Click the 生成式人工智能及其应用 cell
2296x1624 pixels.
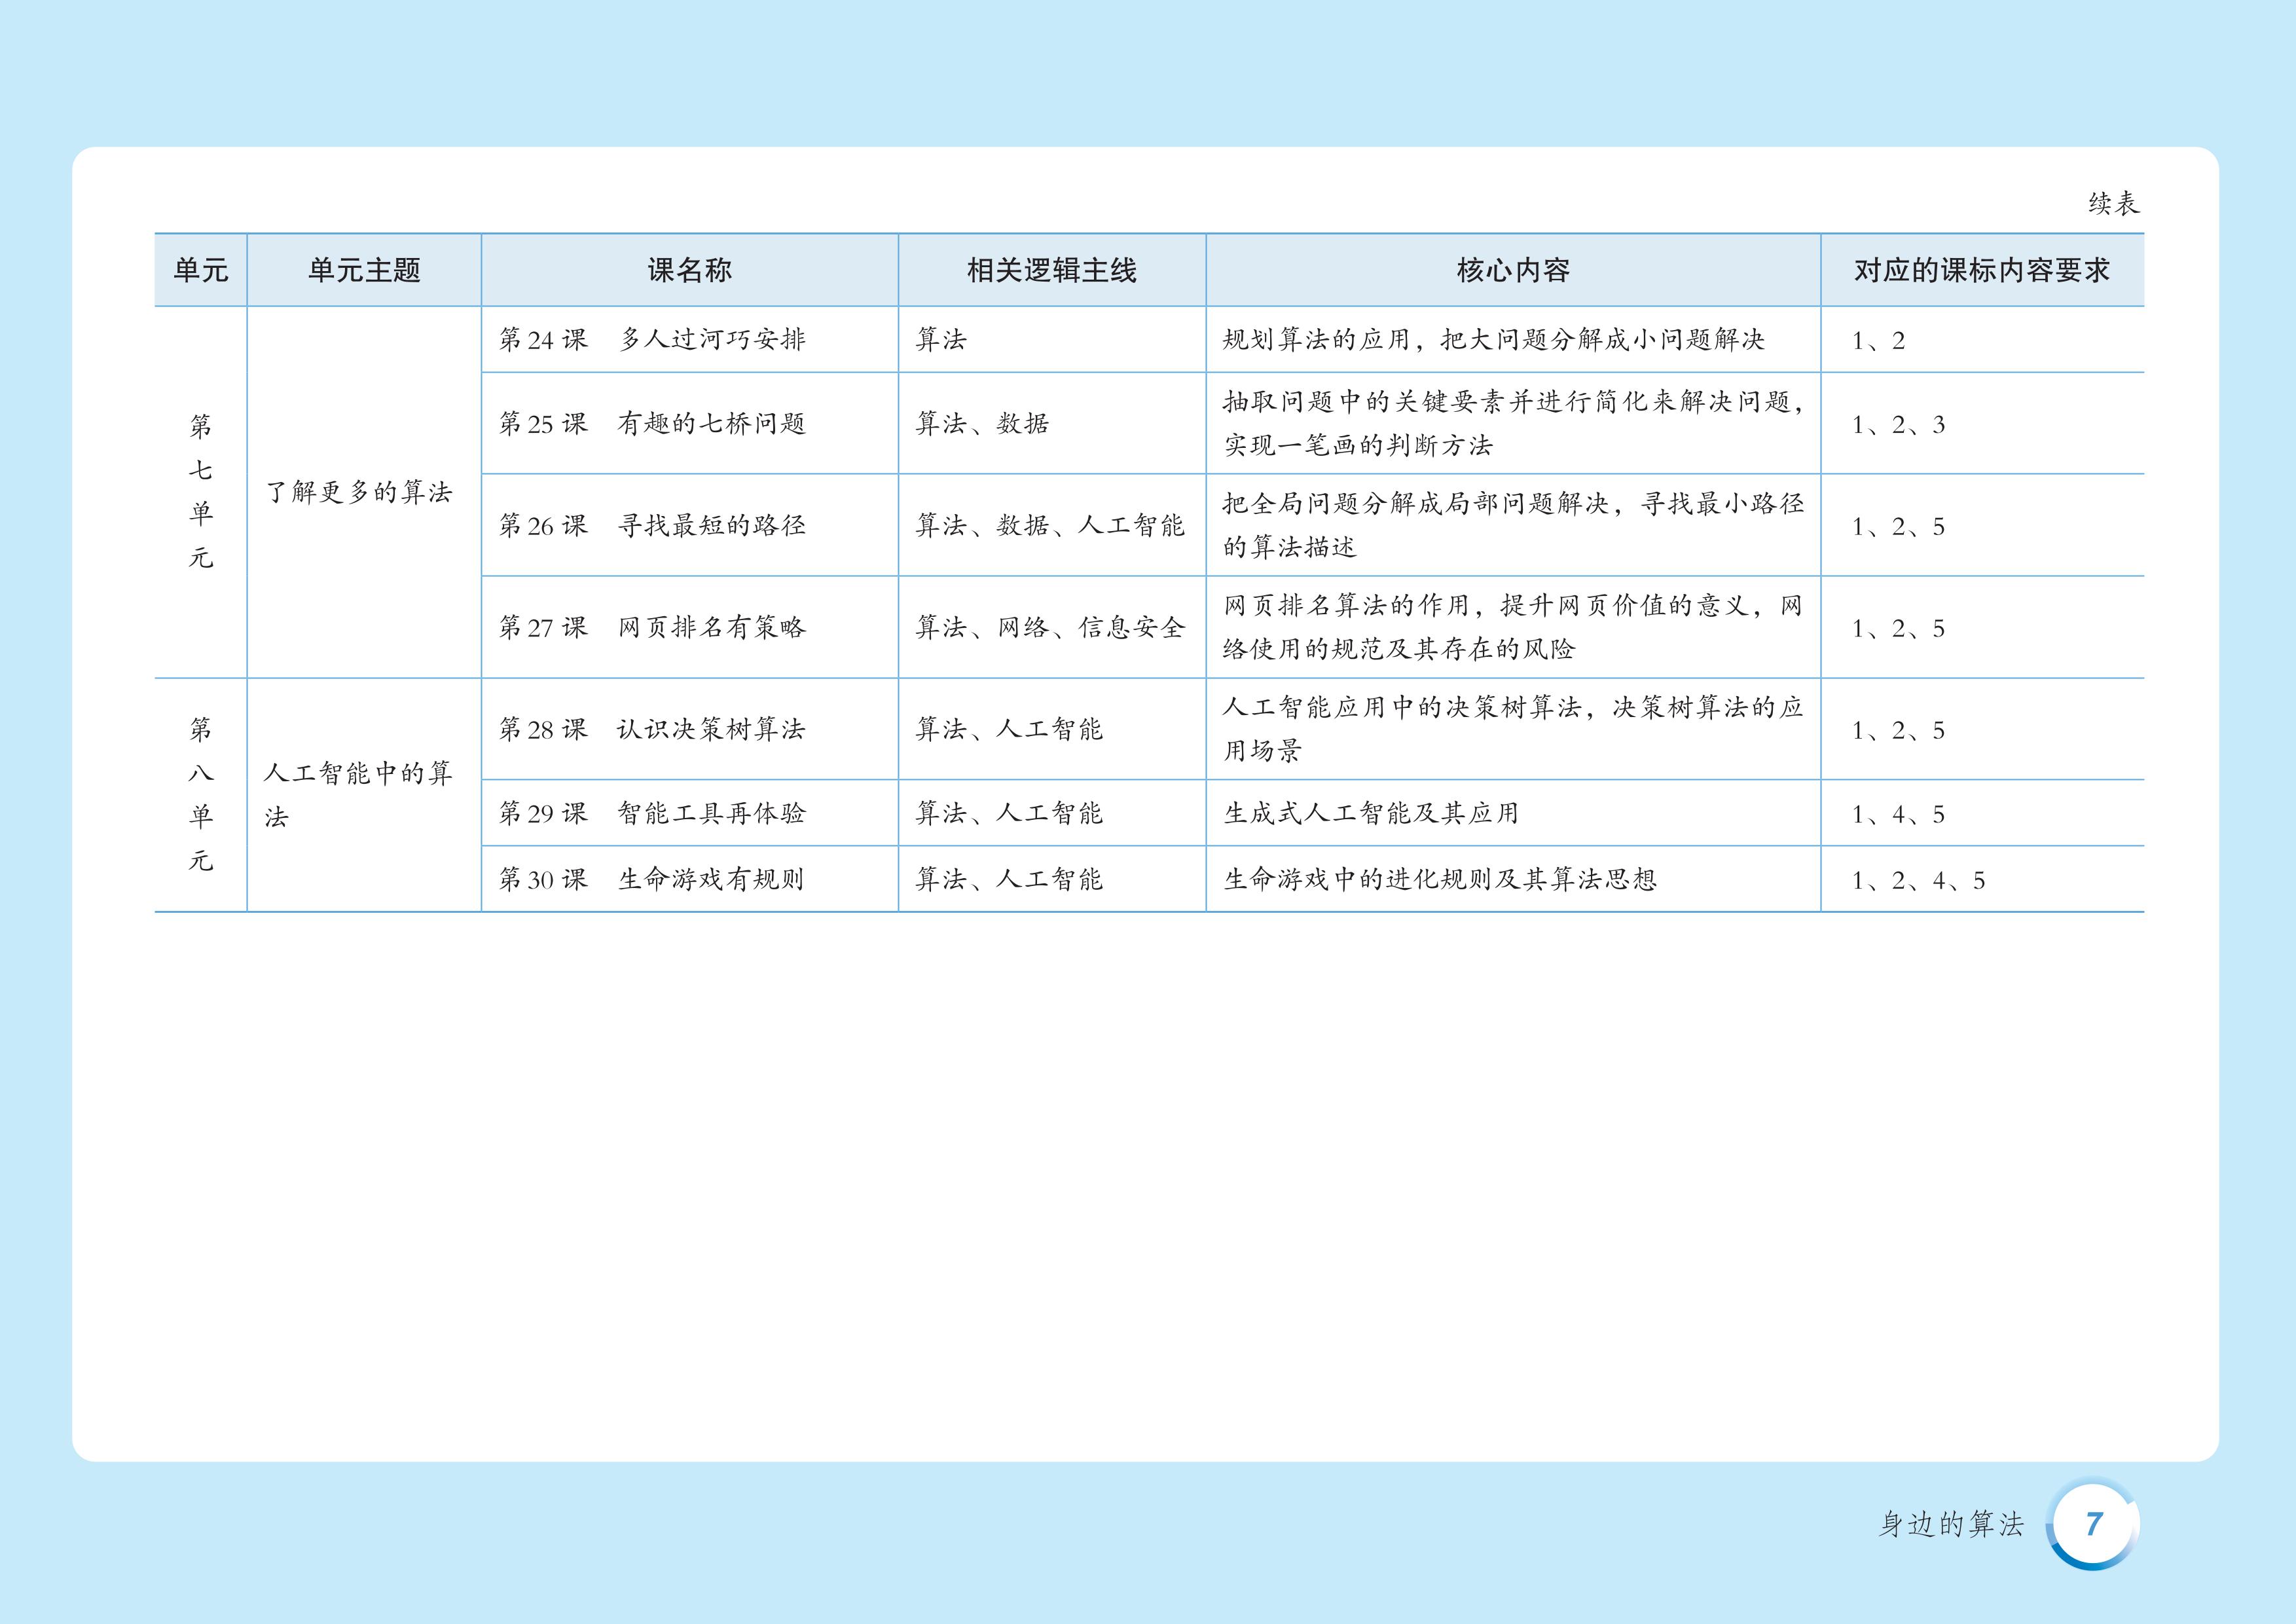tap(1371, 814)
